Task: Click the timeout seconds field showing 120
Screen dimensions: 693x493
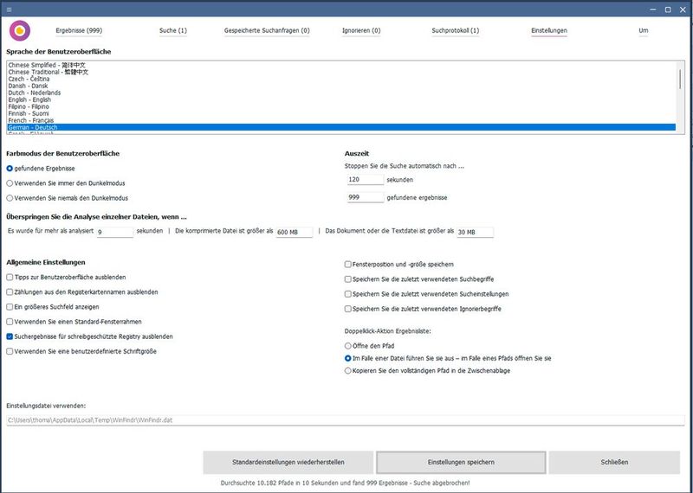Action: click(364, 180)
